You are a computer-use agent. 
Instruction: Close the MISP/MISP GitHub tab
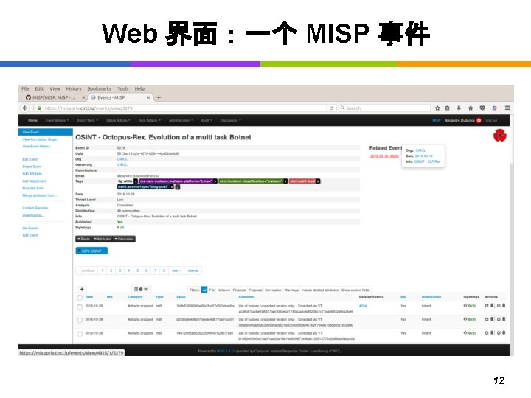83,97
